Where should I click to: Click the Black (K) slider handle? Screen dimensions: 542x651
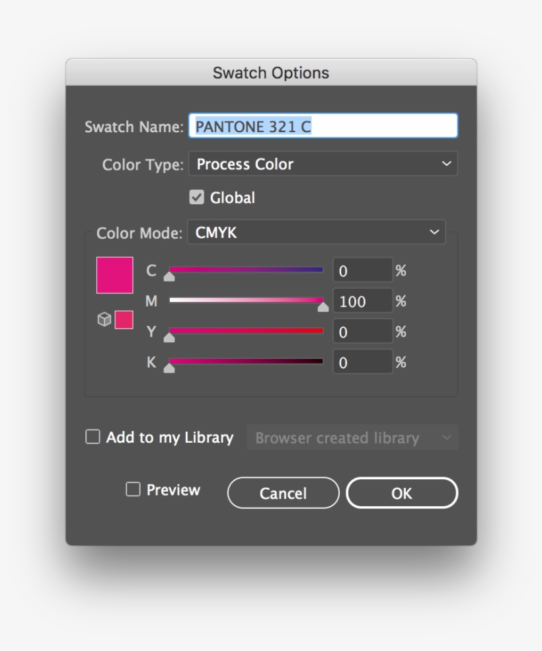(x=169, y=367)
